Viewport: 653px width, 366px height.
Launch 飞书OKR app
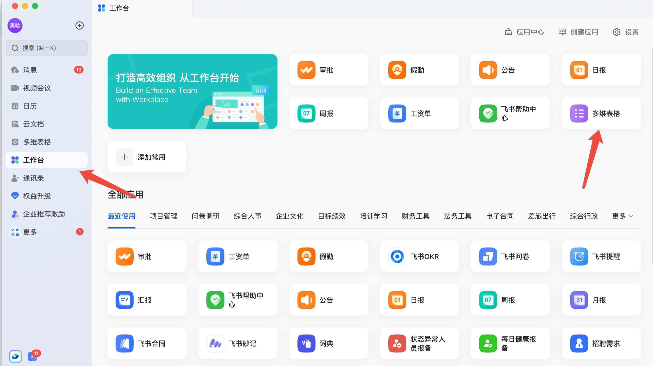point(420,256)
